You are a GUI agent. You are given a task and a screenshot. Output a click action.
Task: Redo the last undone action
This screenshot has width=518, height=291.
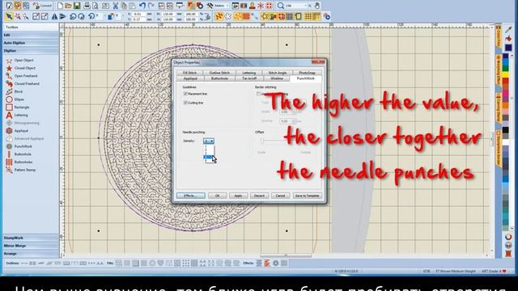(151, 6)
